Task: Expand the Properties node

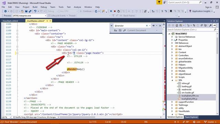Action: pyautogui.click(x=172, y=40)
